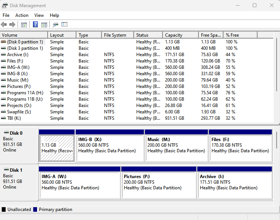Click the Refresh/connect disk toolbar icon

tap(55, 25)
